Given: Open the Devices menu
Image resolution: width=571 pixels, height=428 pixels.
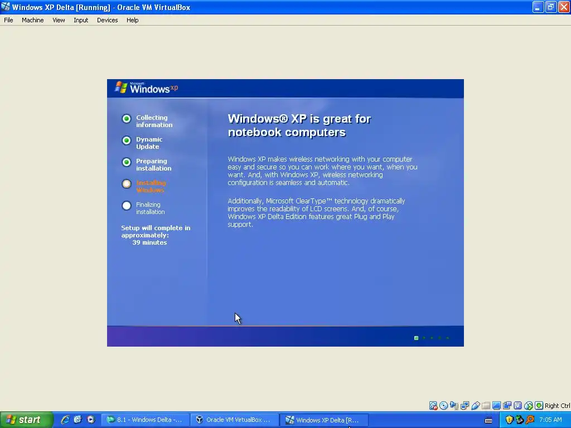Looking at the screenshot, I should click(108, 20).
